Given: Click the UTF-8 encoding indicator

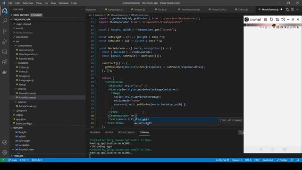Looking at the screenshot, I should pos(248,160).
